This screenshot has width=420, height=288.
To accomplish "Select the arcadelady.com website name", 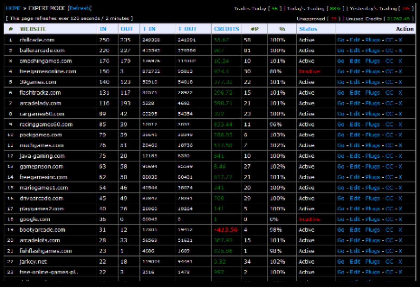I will pos(40,103).
